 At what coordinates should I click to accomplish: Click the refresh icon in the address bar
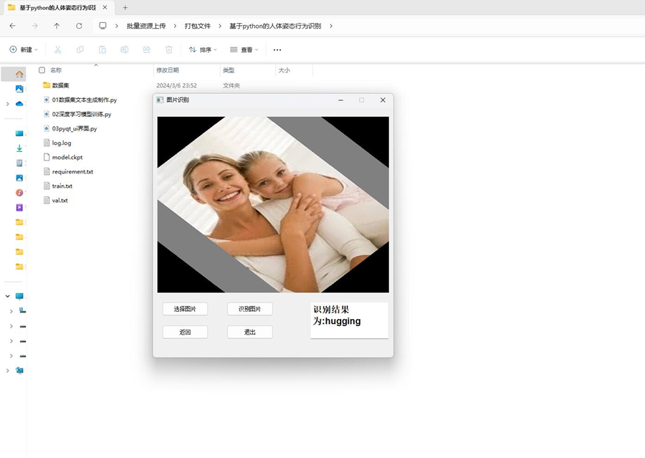pyautogui.click(x=79, y=25)
